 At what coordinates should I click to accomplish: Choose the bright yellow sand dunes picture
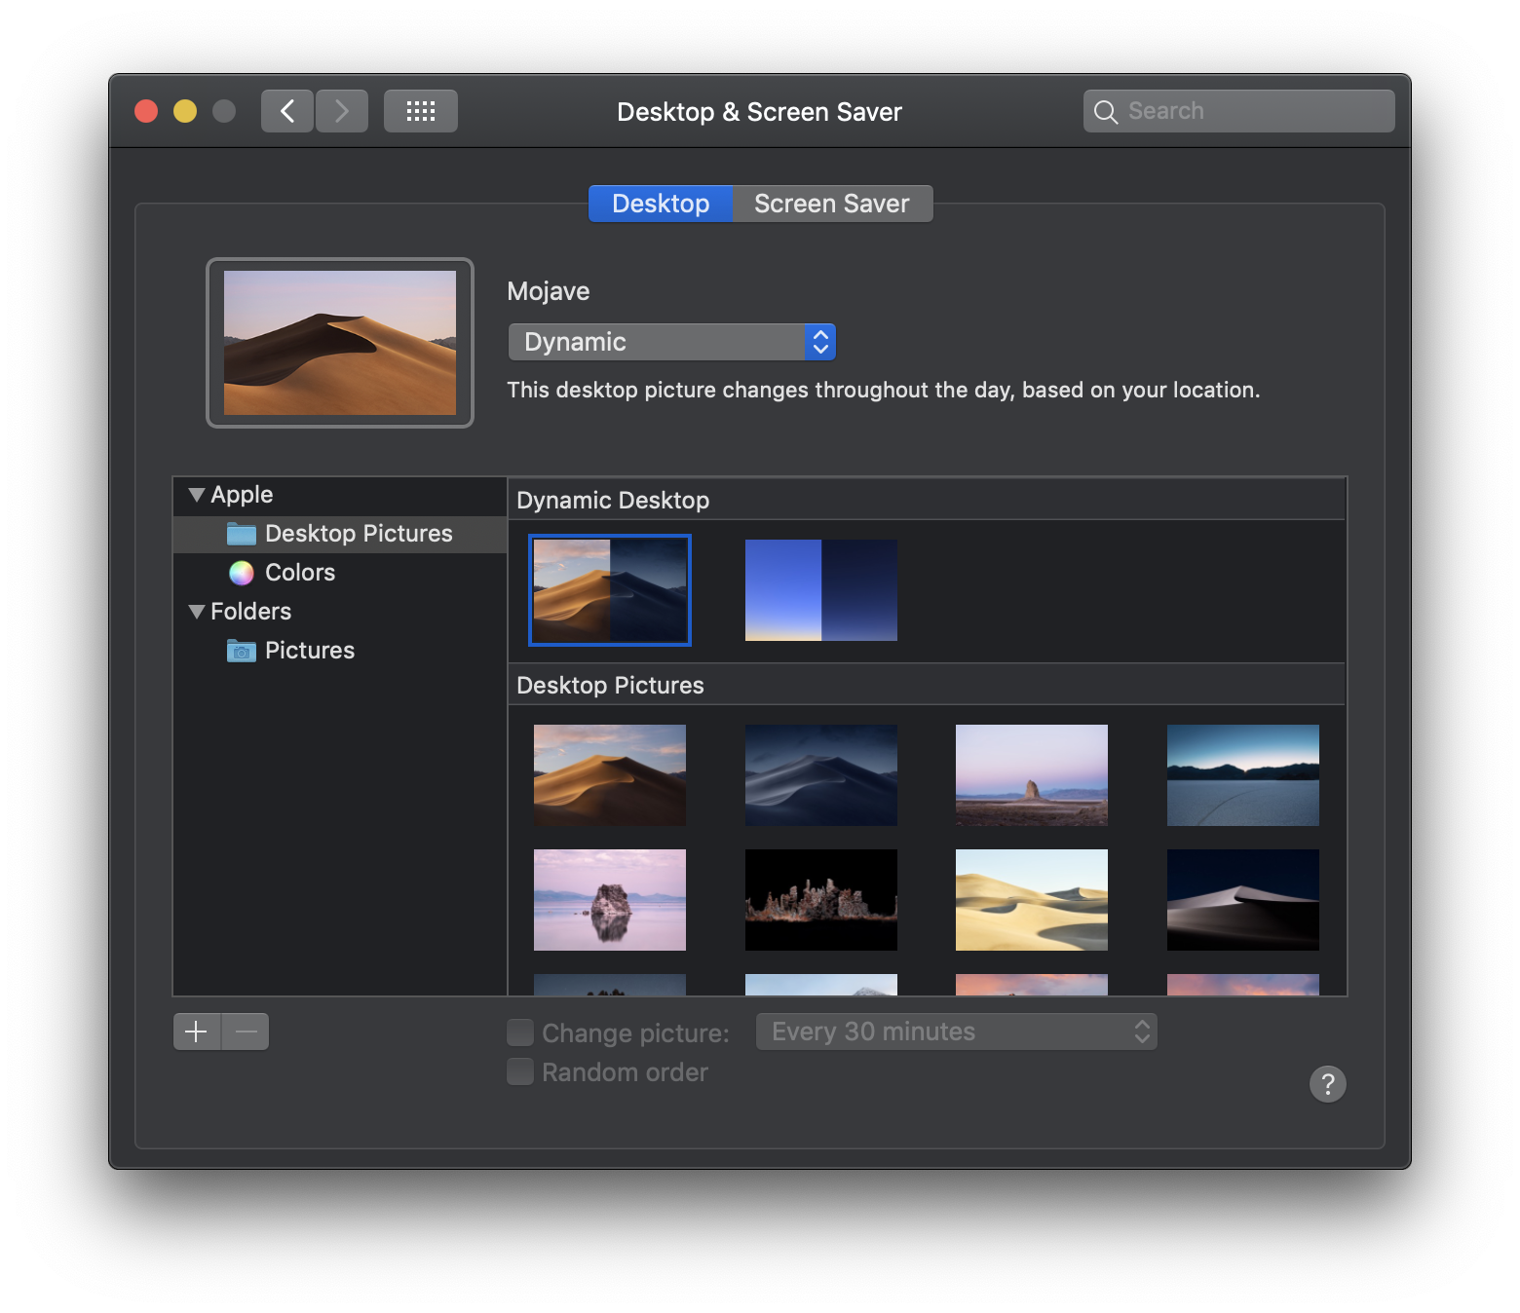click(x=1032, y=900)
